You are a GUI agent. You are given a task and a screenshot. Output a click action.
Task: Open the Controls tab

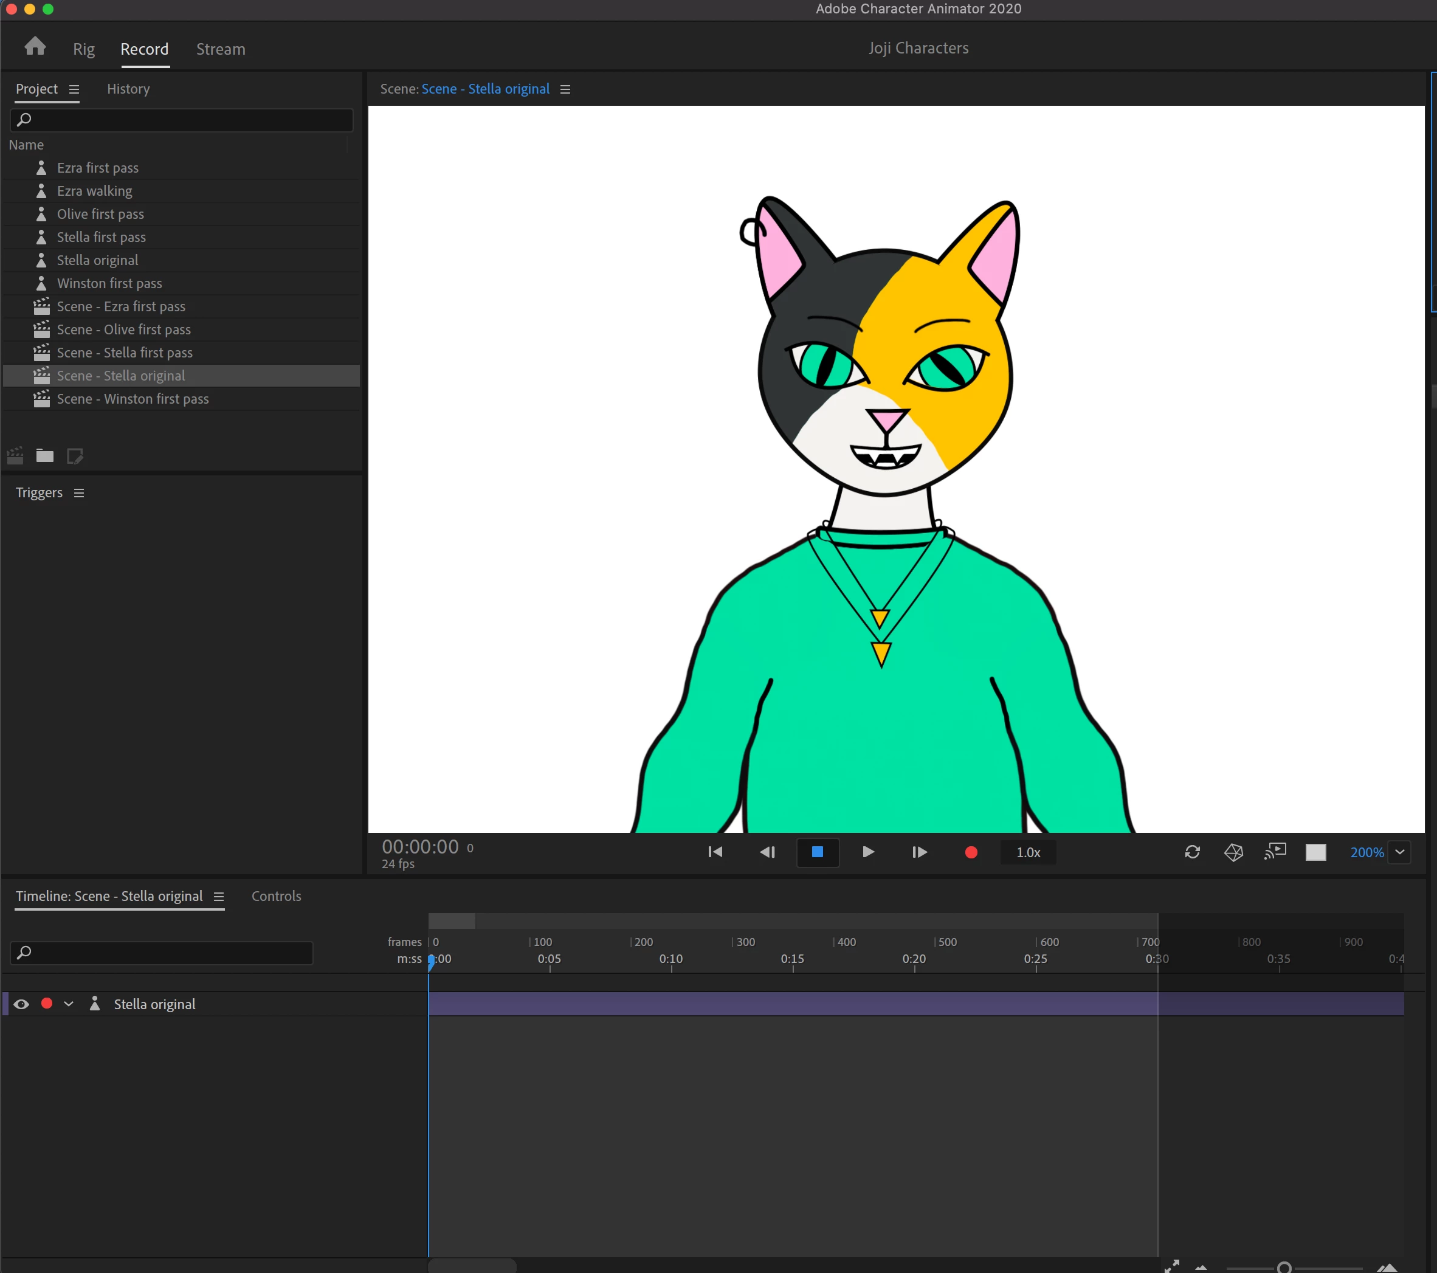(x=277, y=895)
